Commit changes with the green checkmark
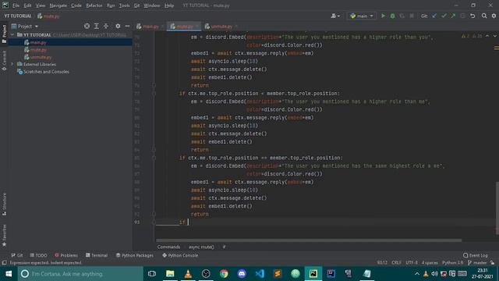The image size is (499, 281). (444, 16)
